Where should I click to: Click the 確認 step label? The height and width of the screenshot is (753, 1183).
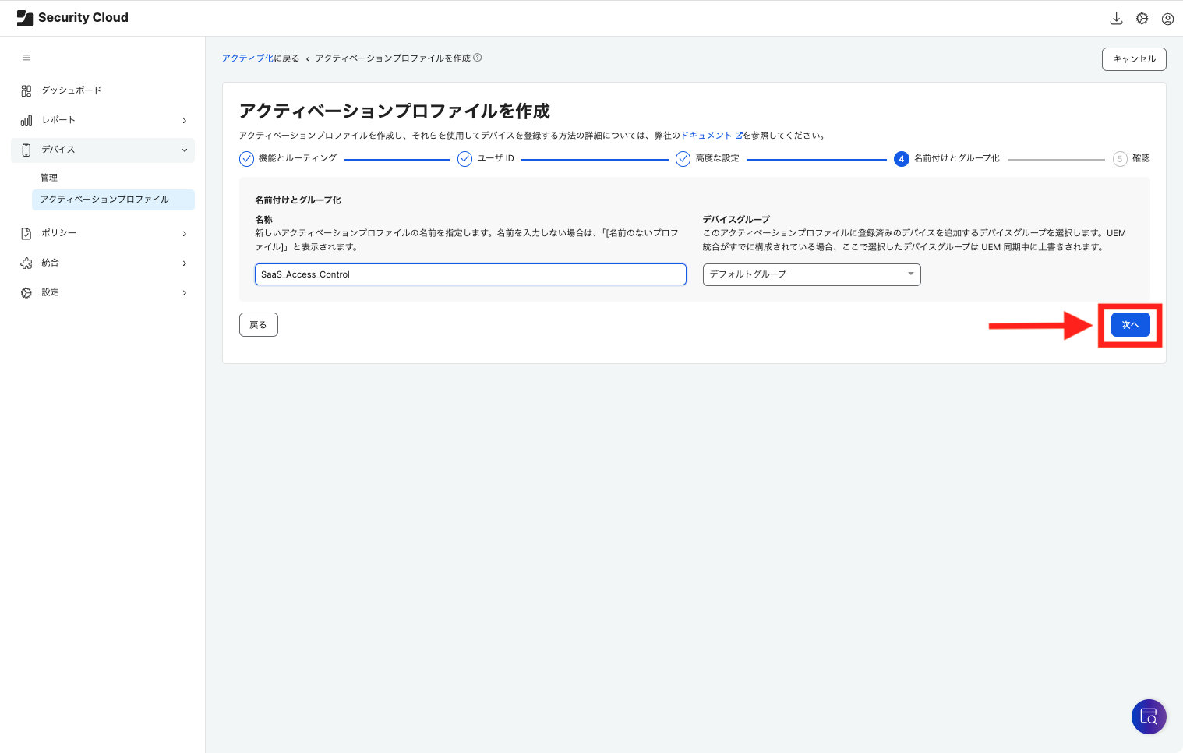pyautogui.click(x=1141, y=158)
